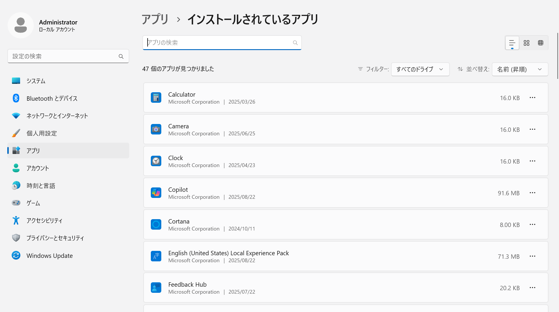Viewport: 559px width, 312px height.
Task: Switch to list view layout
Action: [512, 43]
